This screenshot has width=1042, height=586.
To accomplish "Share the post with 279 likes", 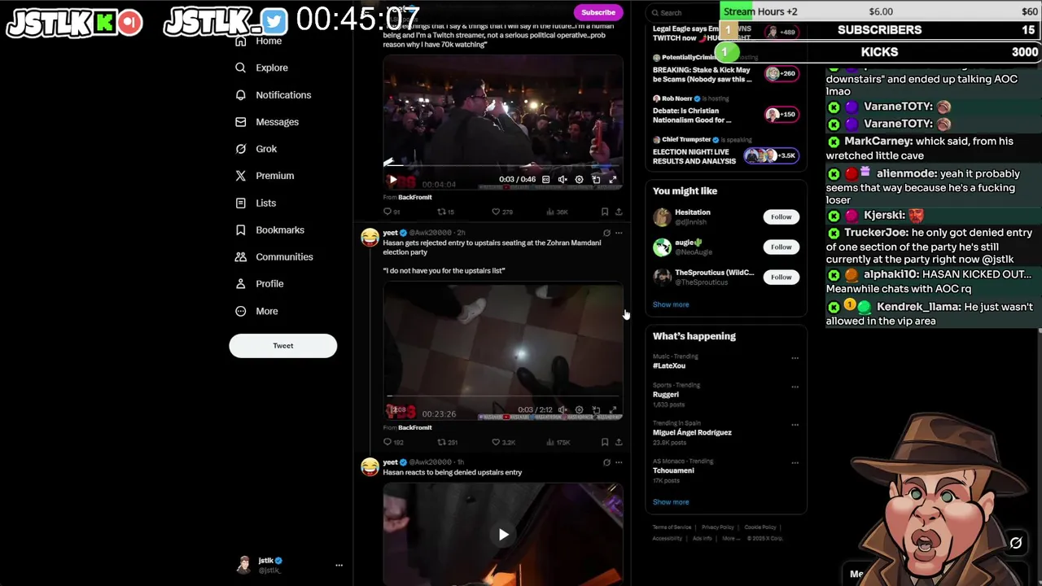I will pos(619,212).
